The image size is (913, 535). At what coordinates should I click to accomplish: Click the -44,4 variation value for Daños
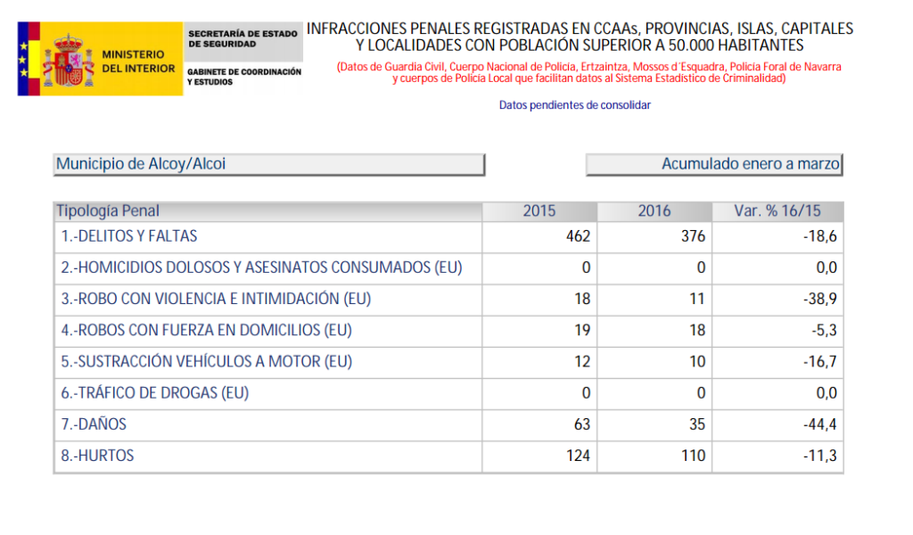pos(819,424)
